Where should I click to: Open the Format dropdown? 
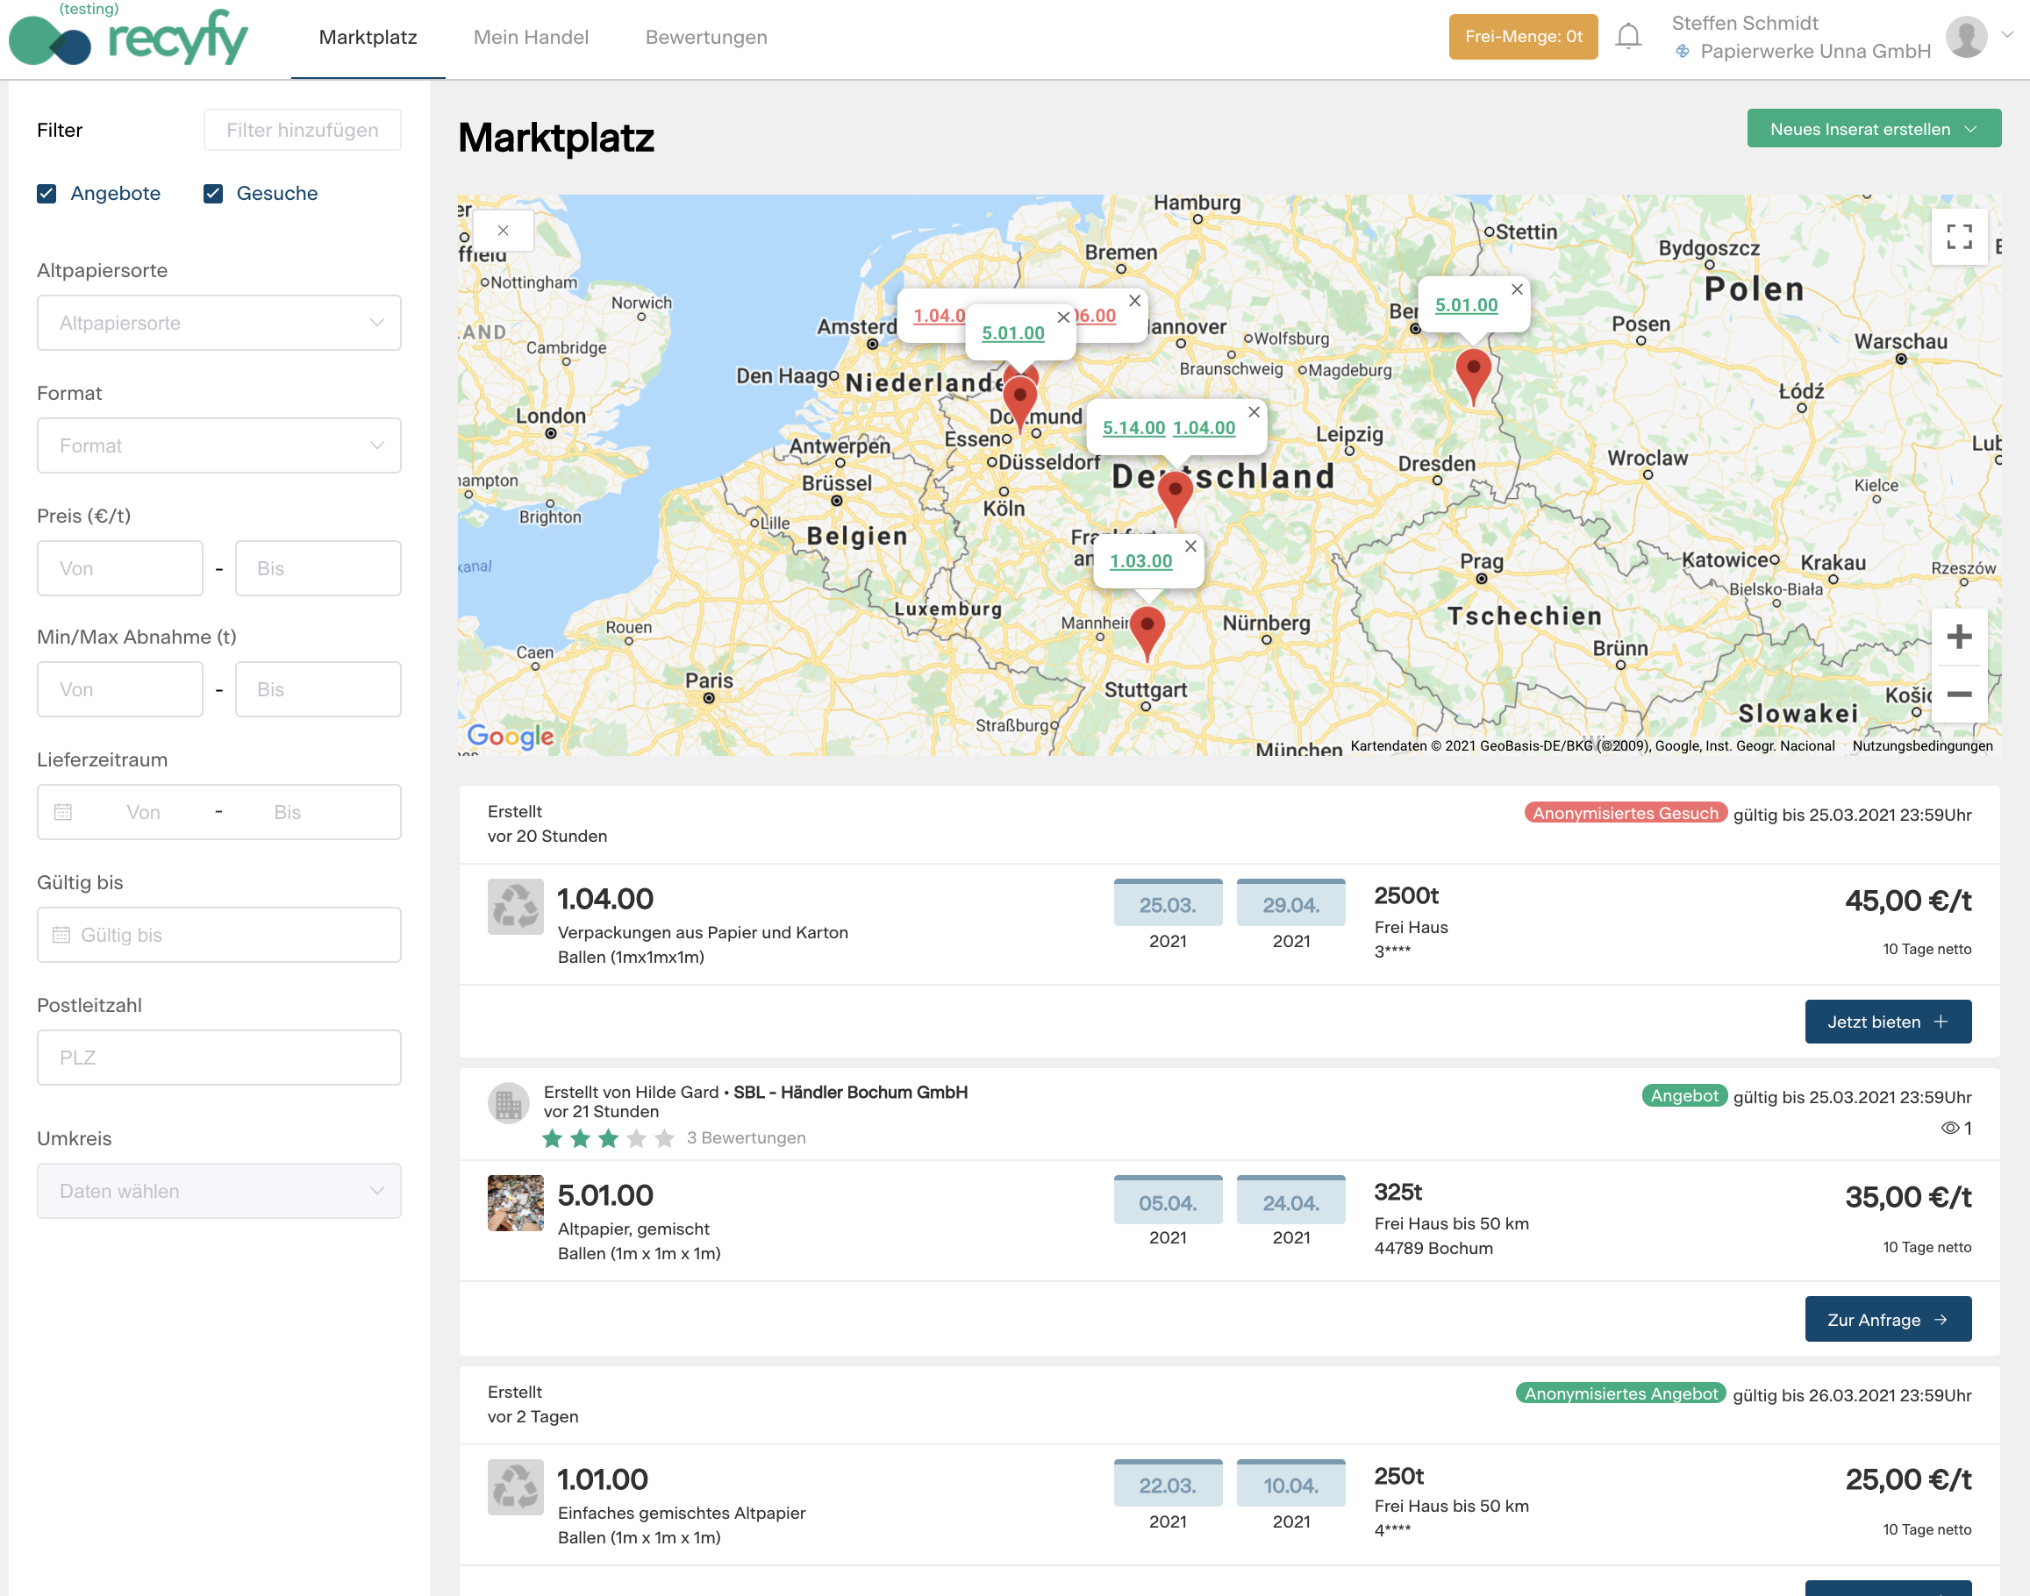[218, 445]
